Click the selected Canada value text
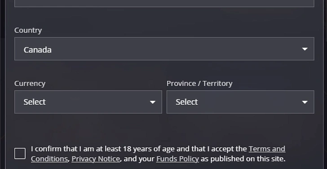 coord(38,50)
